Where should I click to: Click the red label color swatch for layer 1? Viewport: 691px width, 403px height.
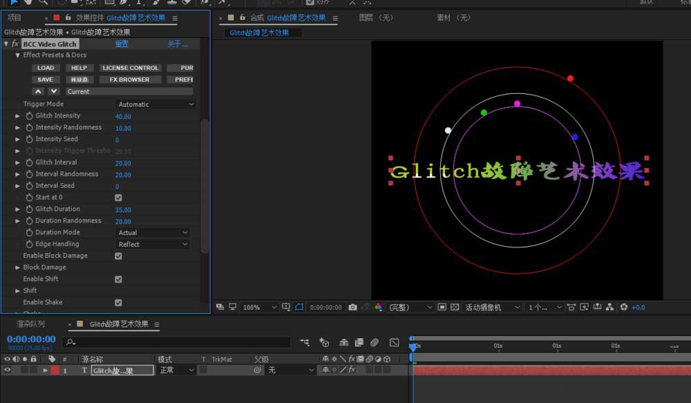click(x=55, y=371)
